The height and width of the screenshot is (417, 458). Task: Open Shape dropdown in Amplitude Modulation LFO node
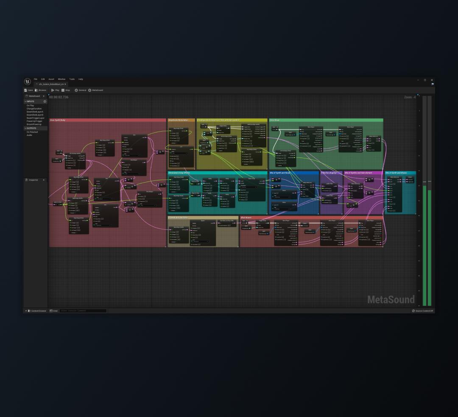tap(179, 153)
